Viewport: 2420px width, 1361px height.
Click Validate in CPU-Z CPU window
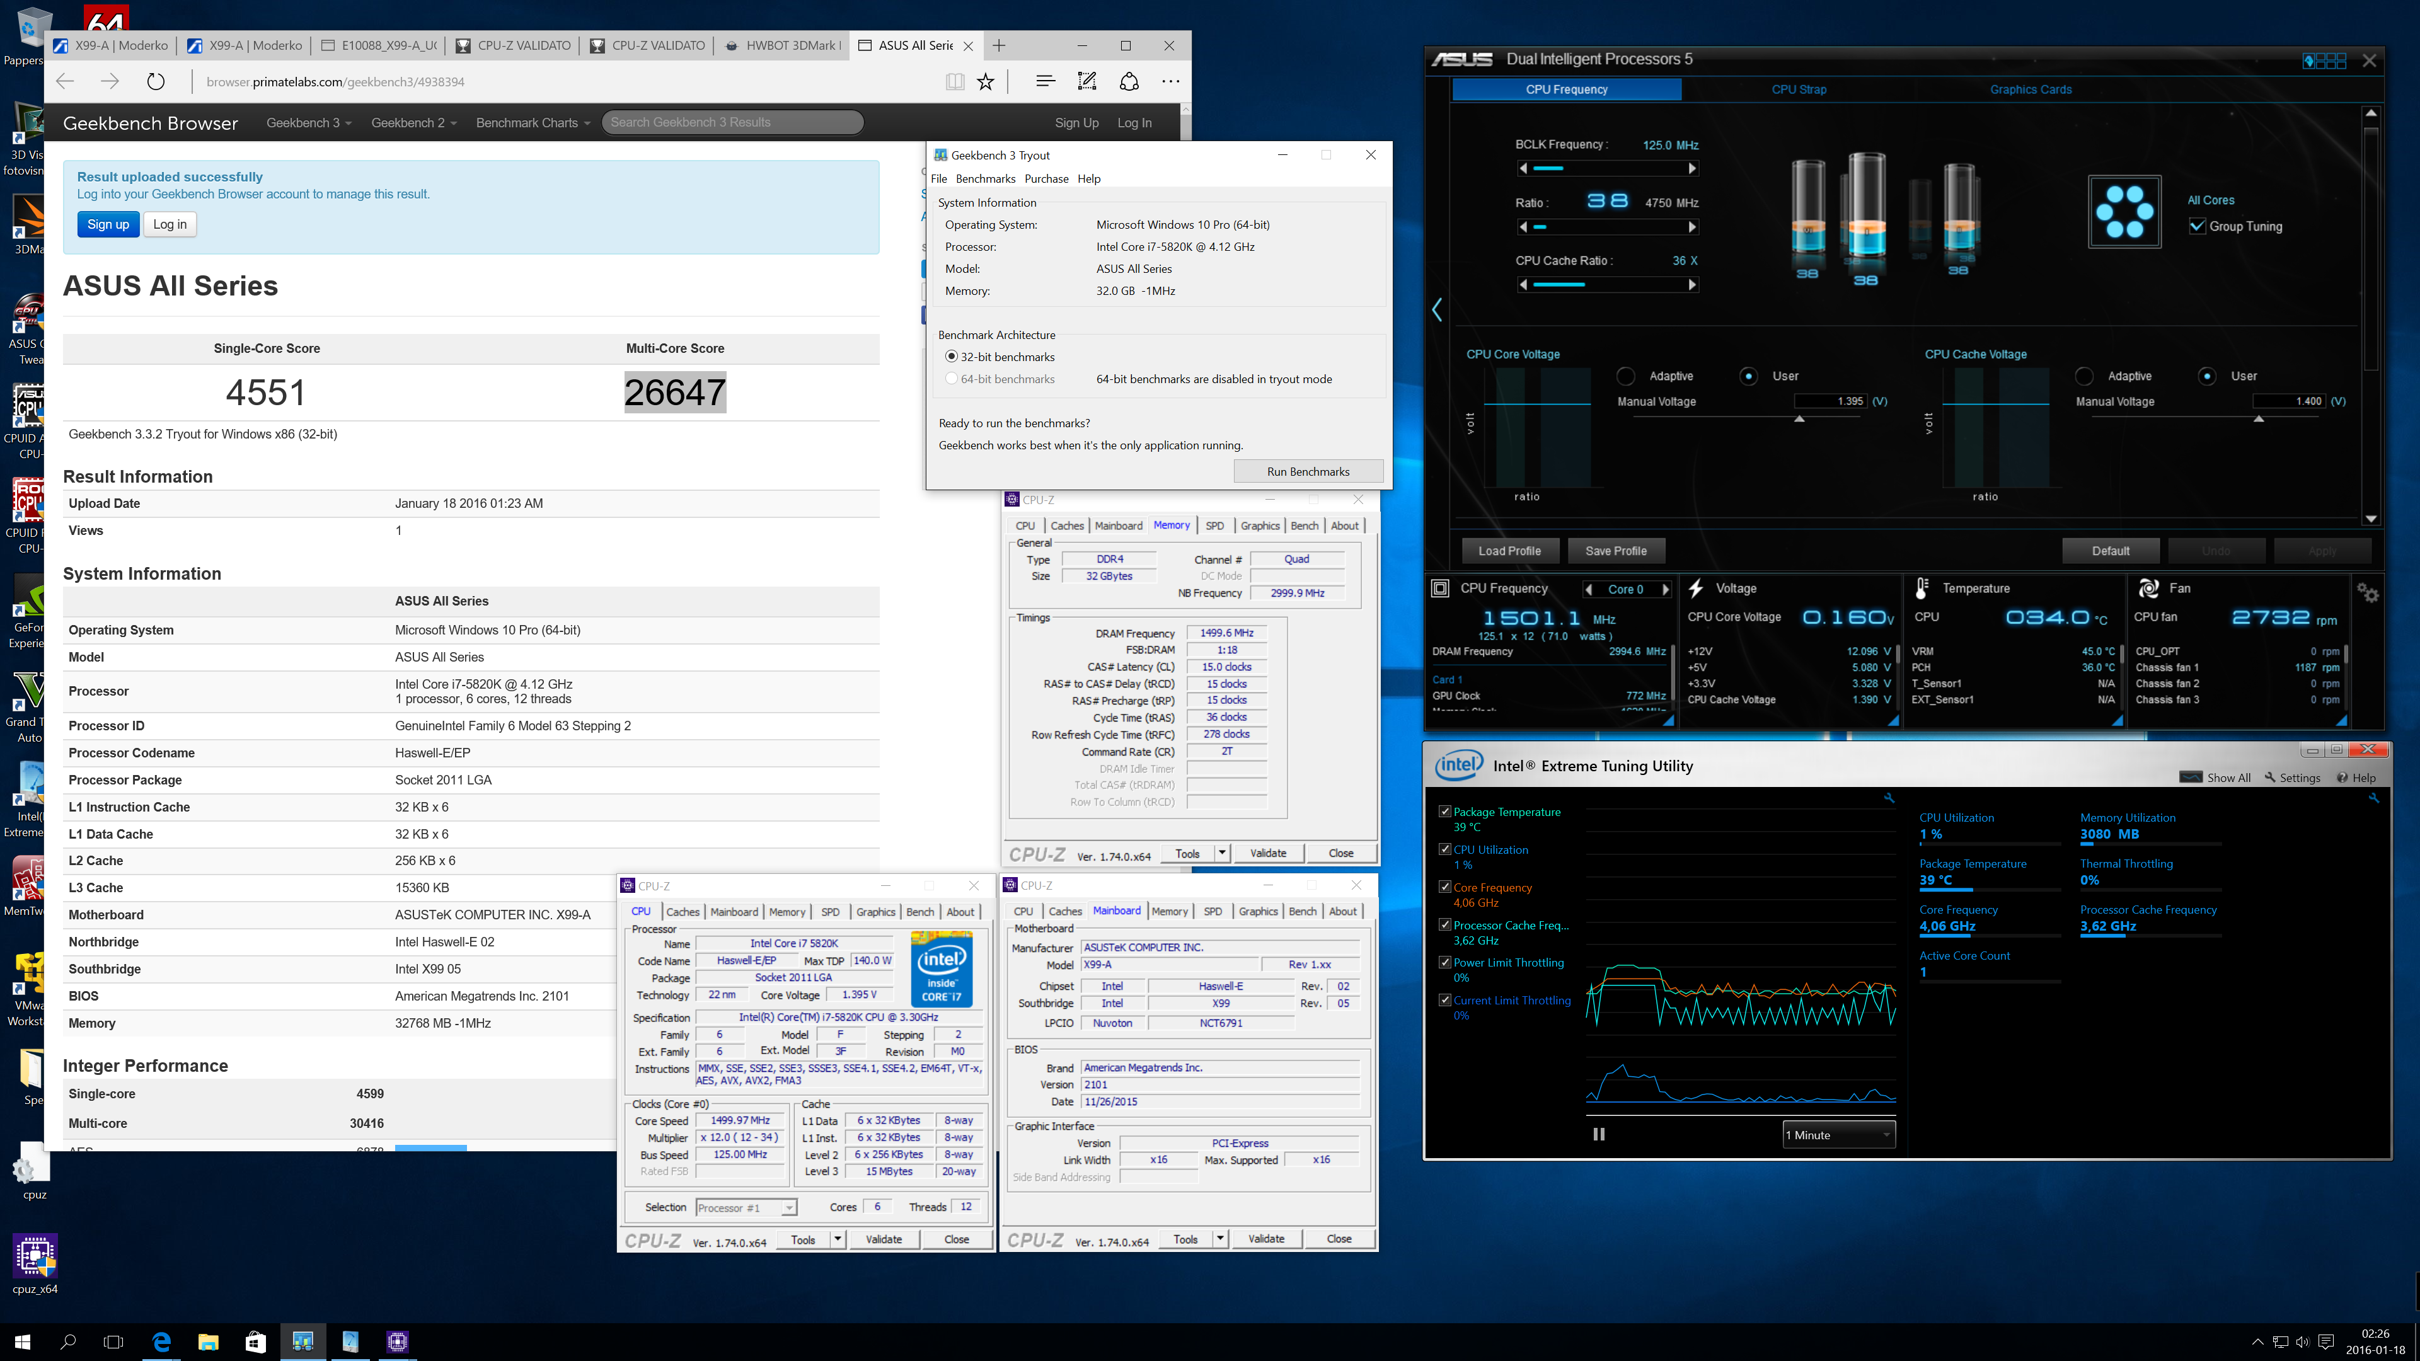[883, 1240]
